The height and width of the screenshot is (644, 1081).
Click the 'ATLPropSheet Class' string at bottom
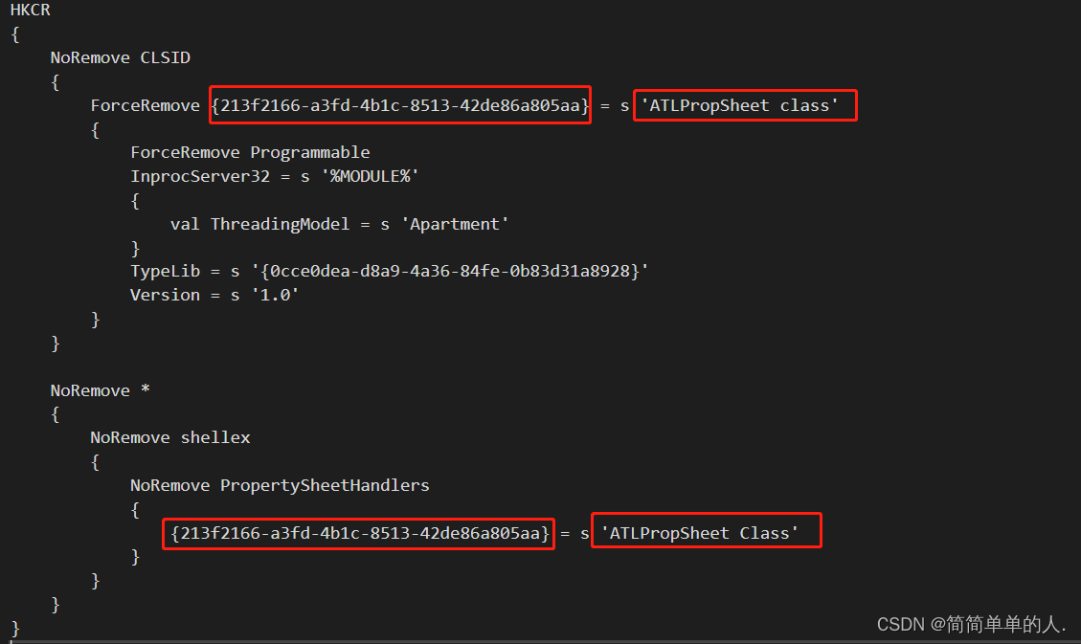(700, 533)
